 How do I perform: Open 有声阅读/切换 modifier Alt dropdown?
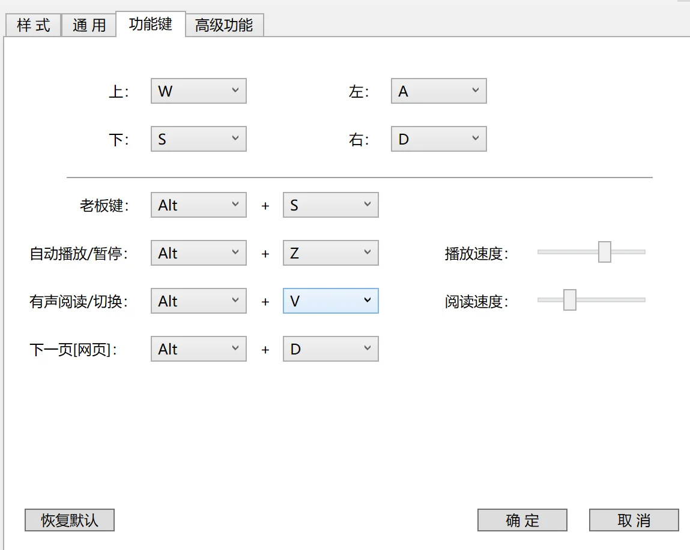[198, 301]
